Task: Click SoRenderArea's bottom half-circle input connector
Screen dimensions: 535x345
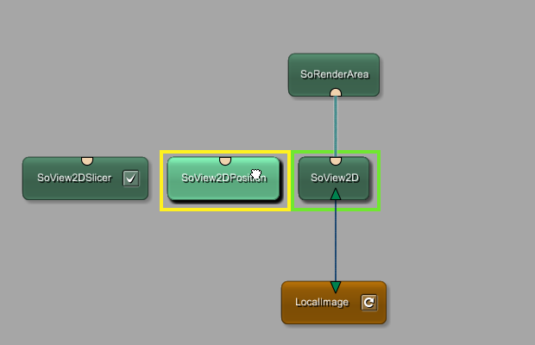Action: (x=336, y=93)
